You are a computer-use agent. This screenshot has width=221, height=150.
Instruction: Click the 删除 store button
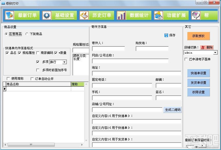point(207,47)
